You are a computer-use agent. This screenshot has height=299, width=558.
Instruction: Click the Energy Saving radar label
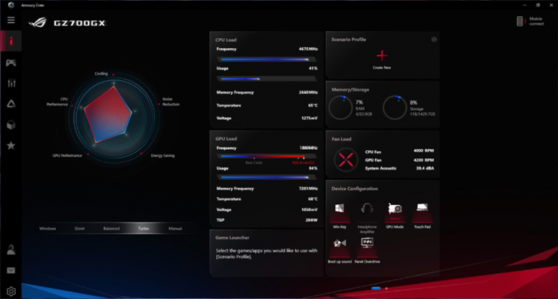pos(163,155)
